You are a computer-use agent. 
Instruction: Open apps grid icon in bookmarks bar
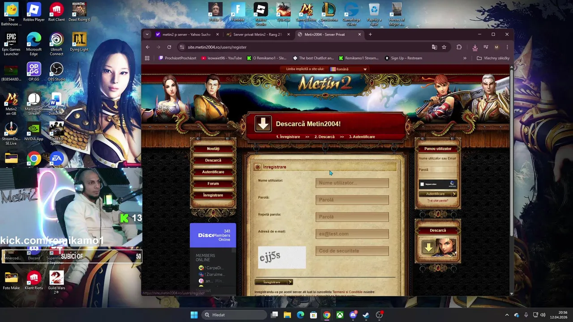pos(147,58)
